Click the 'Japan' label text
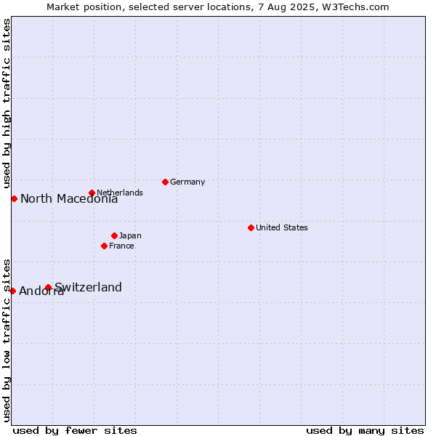The image size is (436, 436). coord(130,235)
